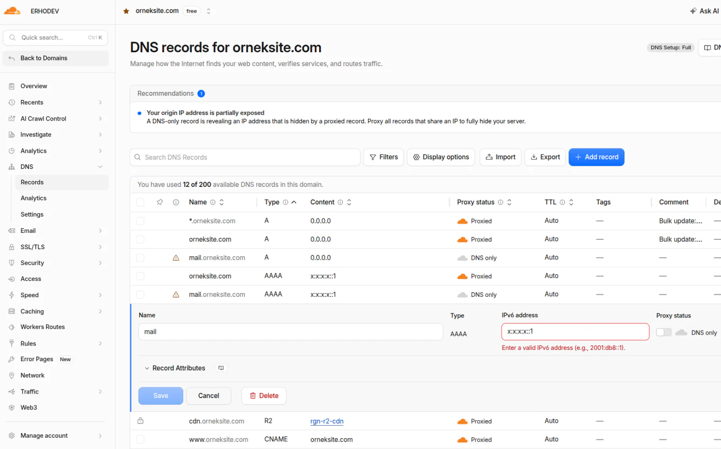Click the Speed lightning icon
The image size is (721, 449).
coord(12,295)
